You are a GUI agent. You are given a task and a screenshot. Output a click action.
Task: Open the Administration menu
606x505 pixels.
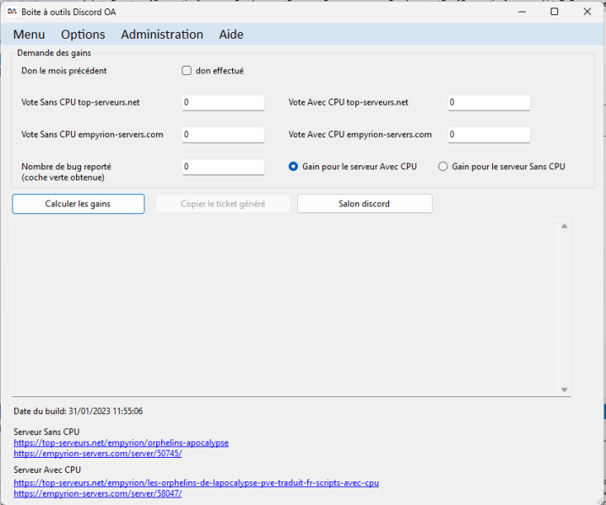pos(162,35)
